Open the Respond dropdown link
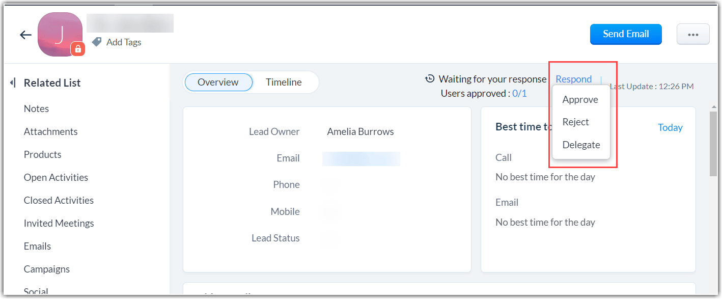Image resolution: width=722 pixels, height=299 pixels. click(573, 79)
